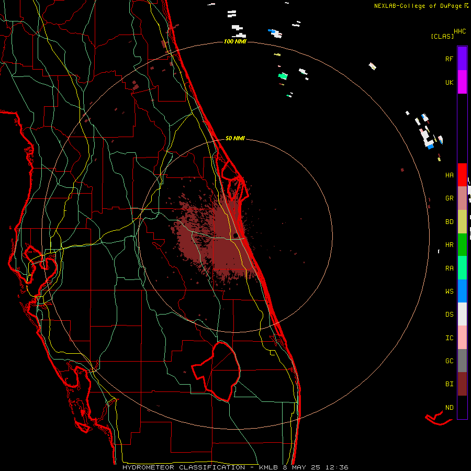Click the 'BD' legend label
This screenshot has height=471, width=471.
[449, 222]
